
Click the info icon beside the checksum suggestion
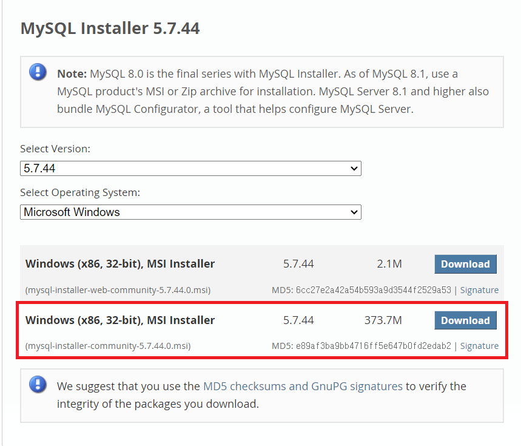point(38,384)
